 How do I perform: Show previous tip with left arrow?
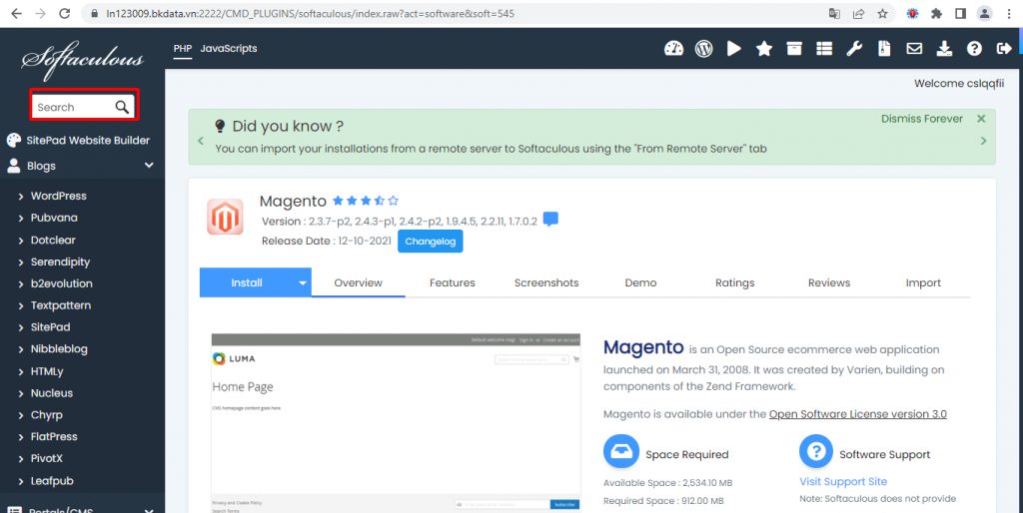[200, 141]
